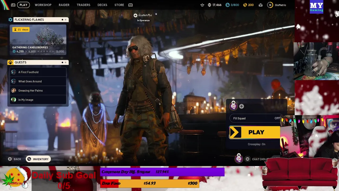The height and width of the screenshot is (191, 339).
Task: Click the big yellow PLAY button
Action: pyautogui.click(x=255, y=132)
